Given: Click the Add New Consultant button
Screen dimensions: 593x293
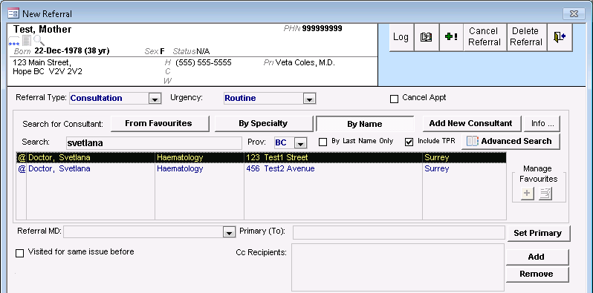Looking at the screenshot, I should 471,123.
